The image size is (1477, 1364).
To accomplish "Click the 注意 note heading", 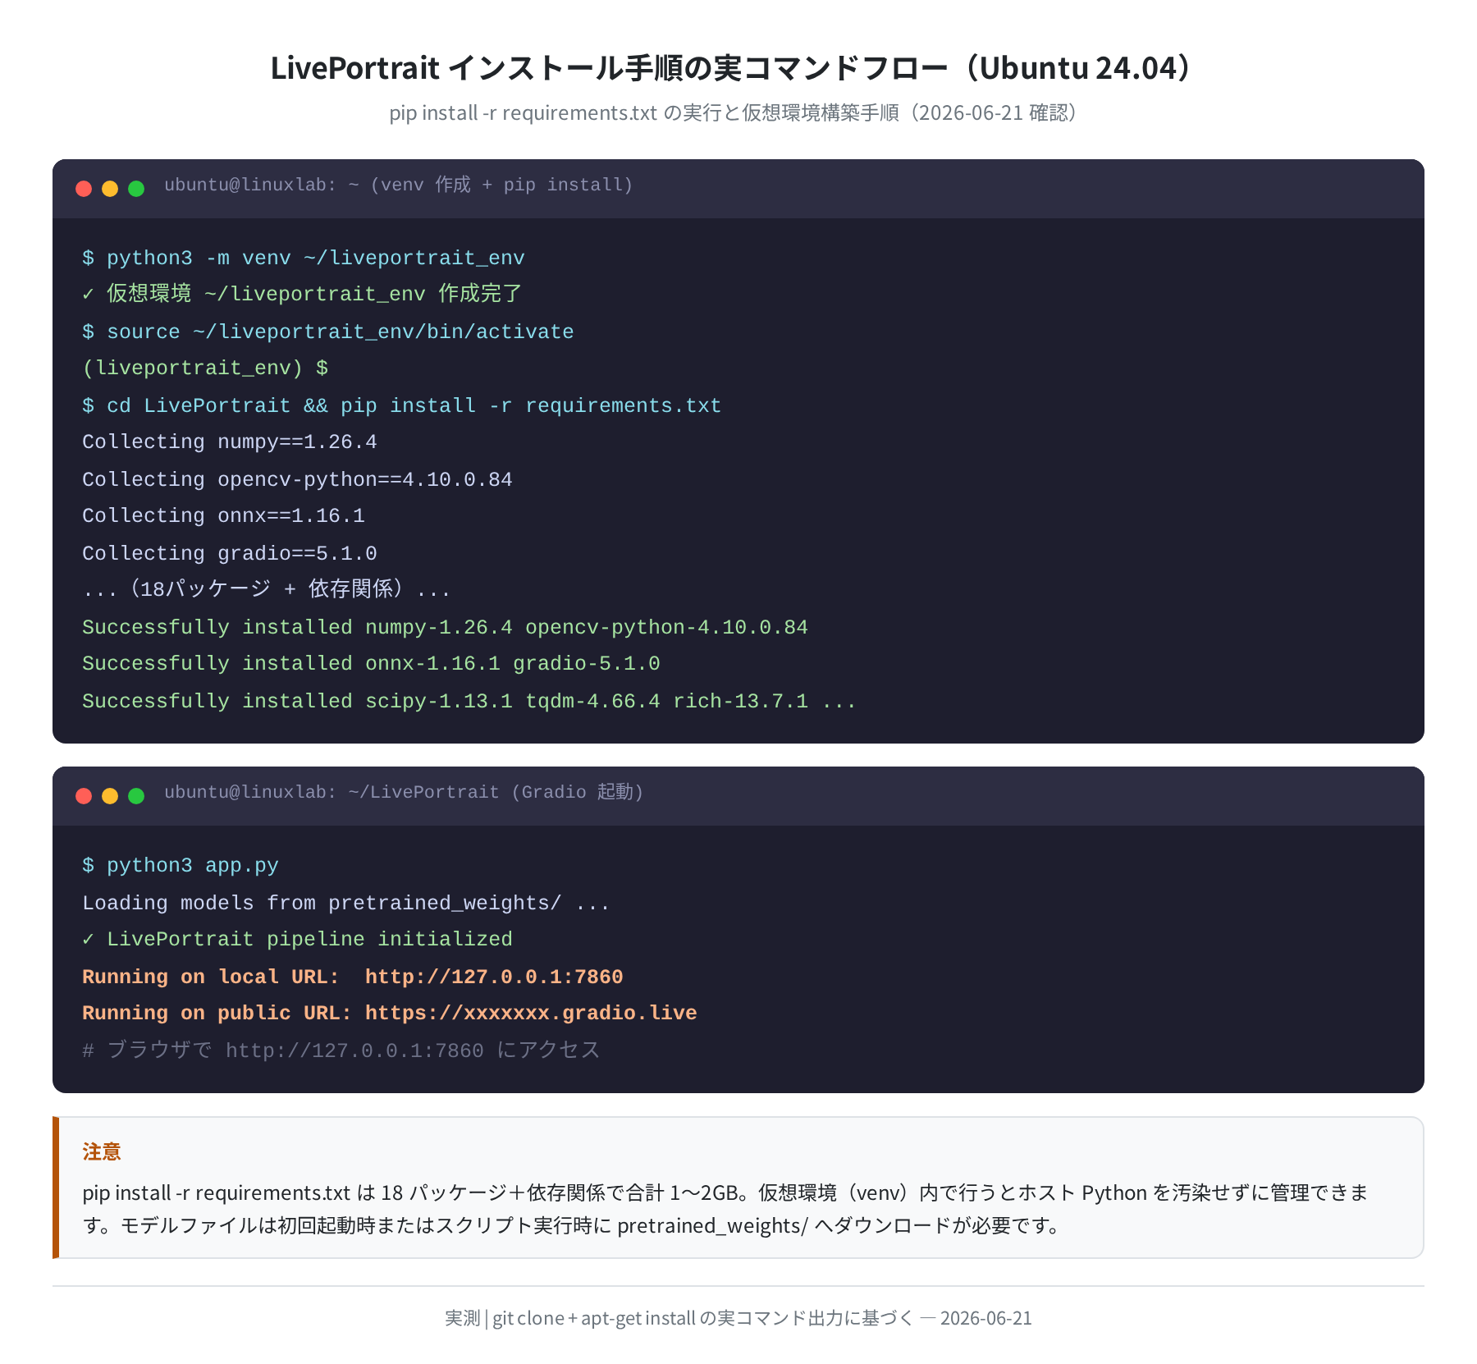I will [x=102, y=1151].
